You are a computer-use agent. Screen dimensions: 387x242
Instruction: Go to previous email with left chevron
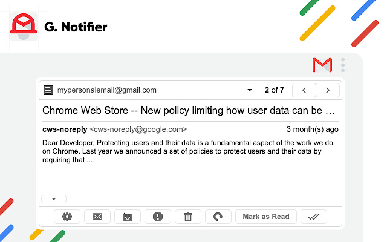[304, 90]
